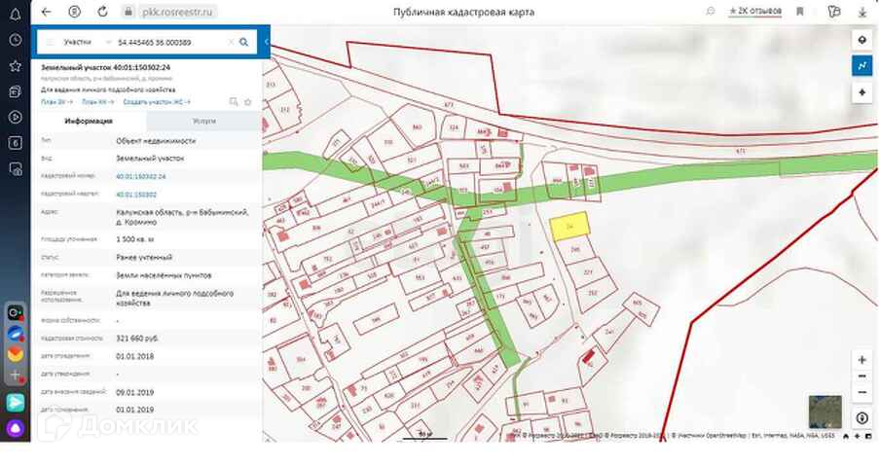Open the favorites star in the sidebar
Screen dimensions: 879x467
point(16,66)
